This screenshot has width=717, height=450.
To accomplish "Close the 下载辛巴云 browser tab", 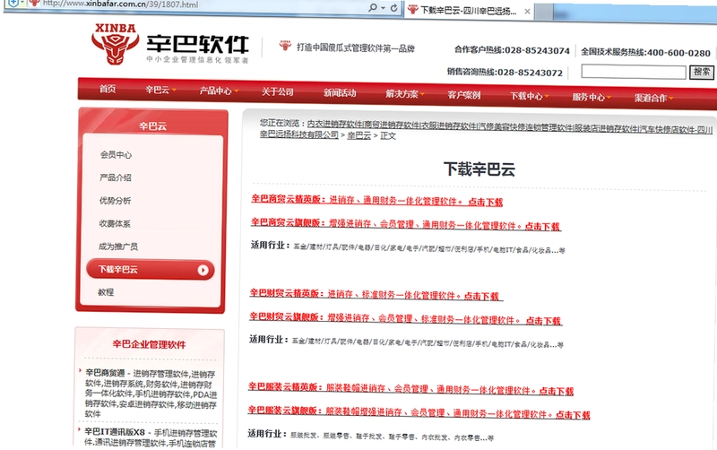I will click(527, 12).
